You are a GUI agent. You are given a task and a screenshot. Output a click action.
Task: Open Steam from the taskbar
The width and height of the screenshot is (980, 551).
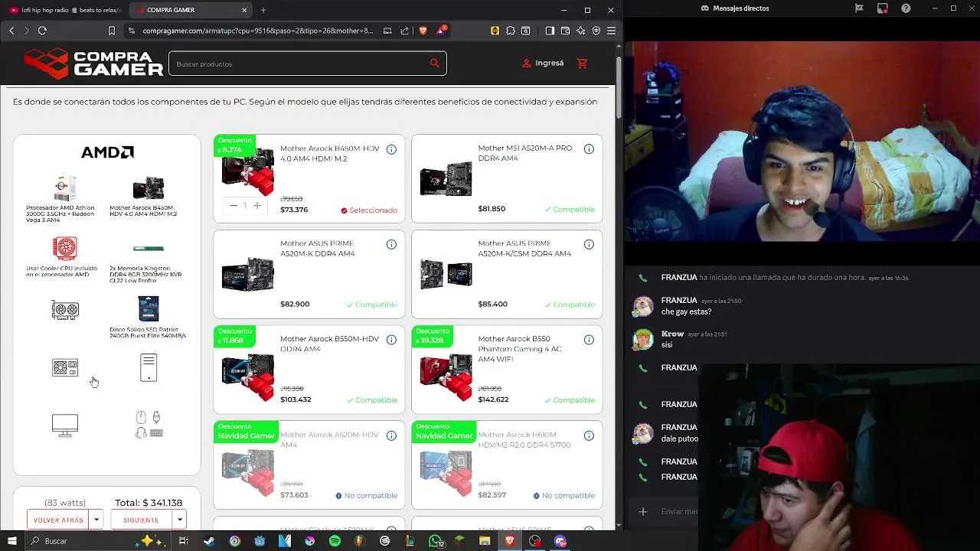(x=209, y=541)
